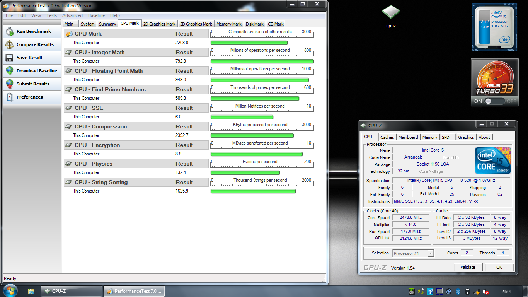The image size is (528, 297).
Task: Click the Core Speed value field
Action: tap(410, 218)
